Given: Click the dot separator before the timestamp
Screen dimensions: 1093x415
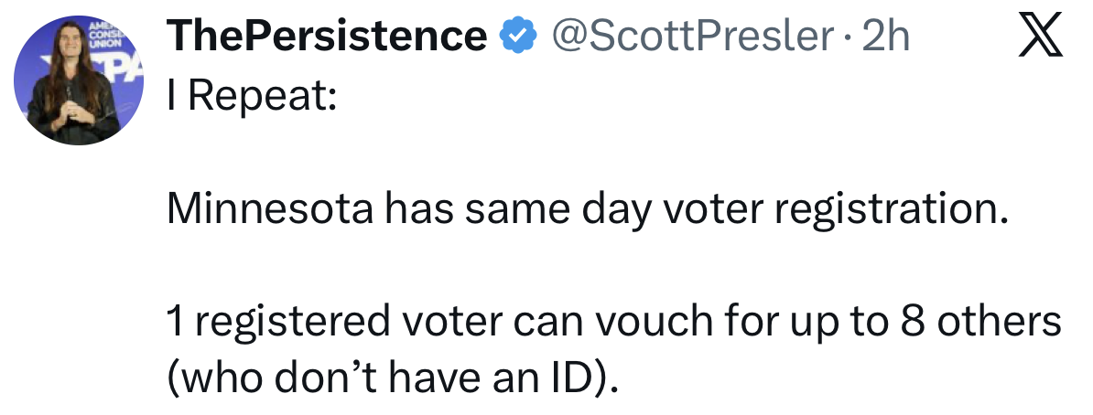Looking at the screenshot, I should [848, 37].
